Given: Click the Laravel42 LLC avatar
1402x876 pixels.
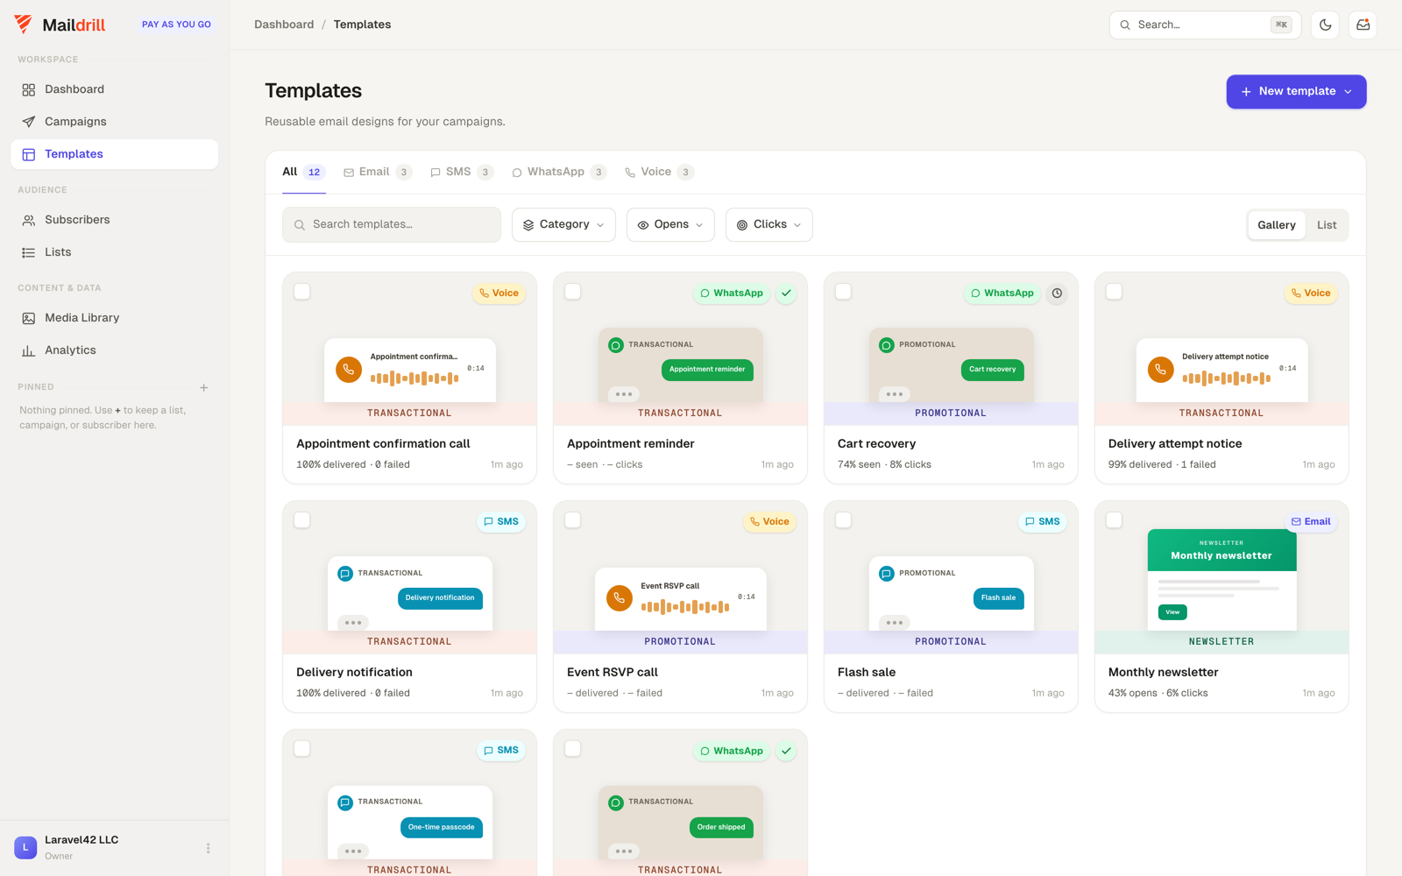Looking at the screenshot, I should 25,848.
